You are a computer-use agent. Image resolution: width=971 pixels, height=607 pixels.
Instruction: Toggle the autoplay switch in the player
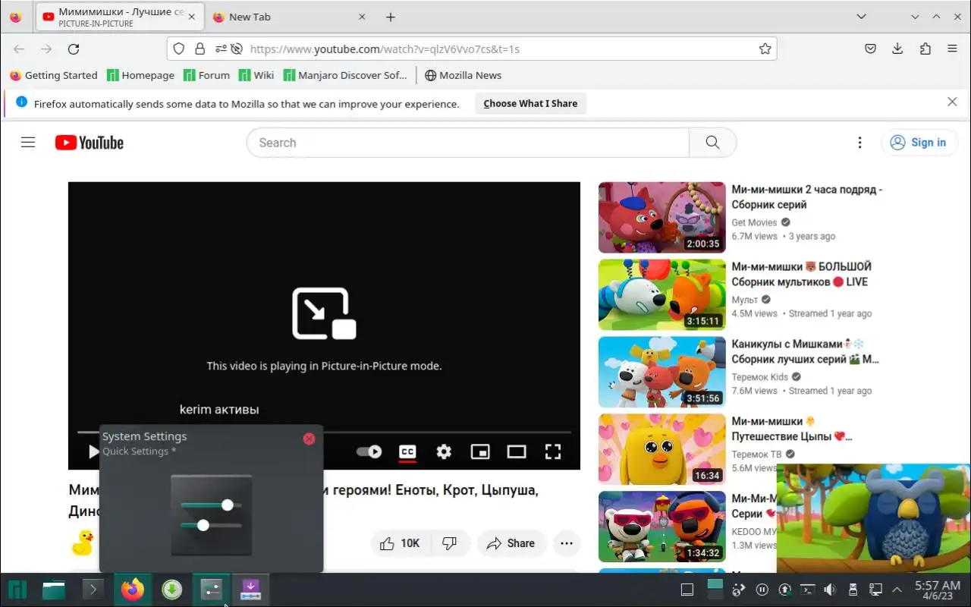[369, 452]
